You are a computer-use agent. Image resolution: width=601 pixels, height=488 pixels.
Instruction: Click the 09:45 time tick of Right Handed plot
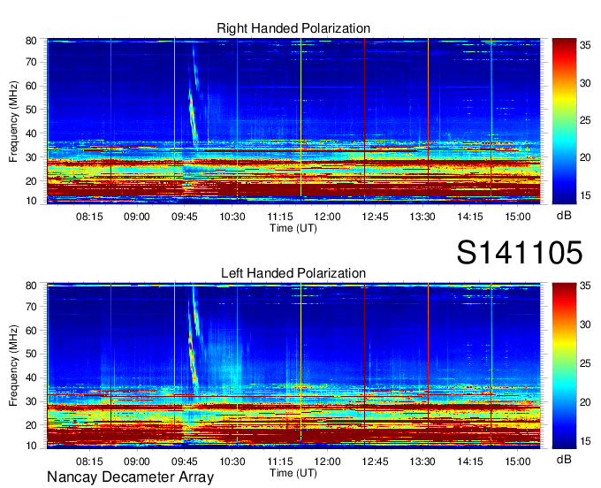pos(185,217)
